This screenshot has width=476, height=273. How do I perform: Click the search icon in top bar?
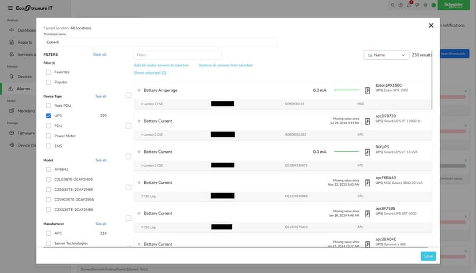393,5
